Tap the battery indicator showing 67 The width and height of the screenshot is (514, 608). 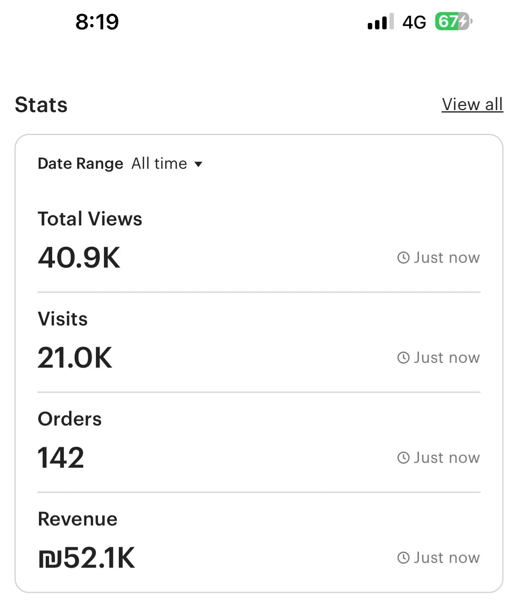[453, 22]
